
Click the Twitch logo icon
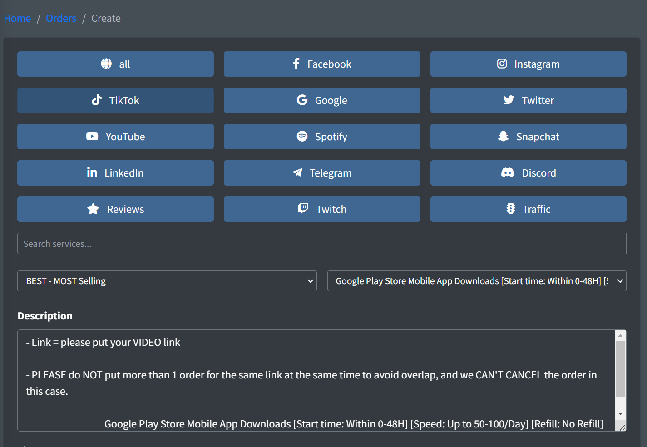[303, 209]
